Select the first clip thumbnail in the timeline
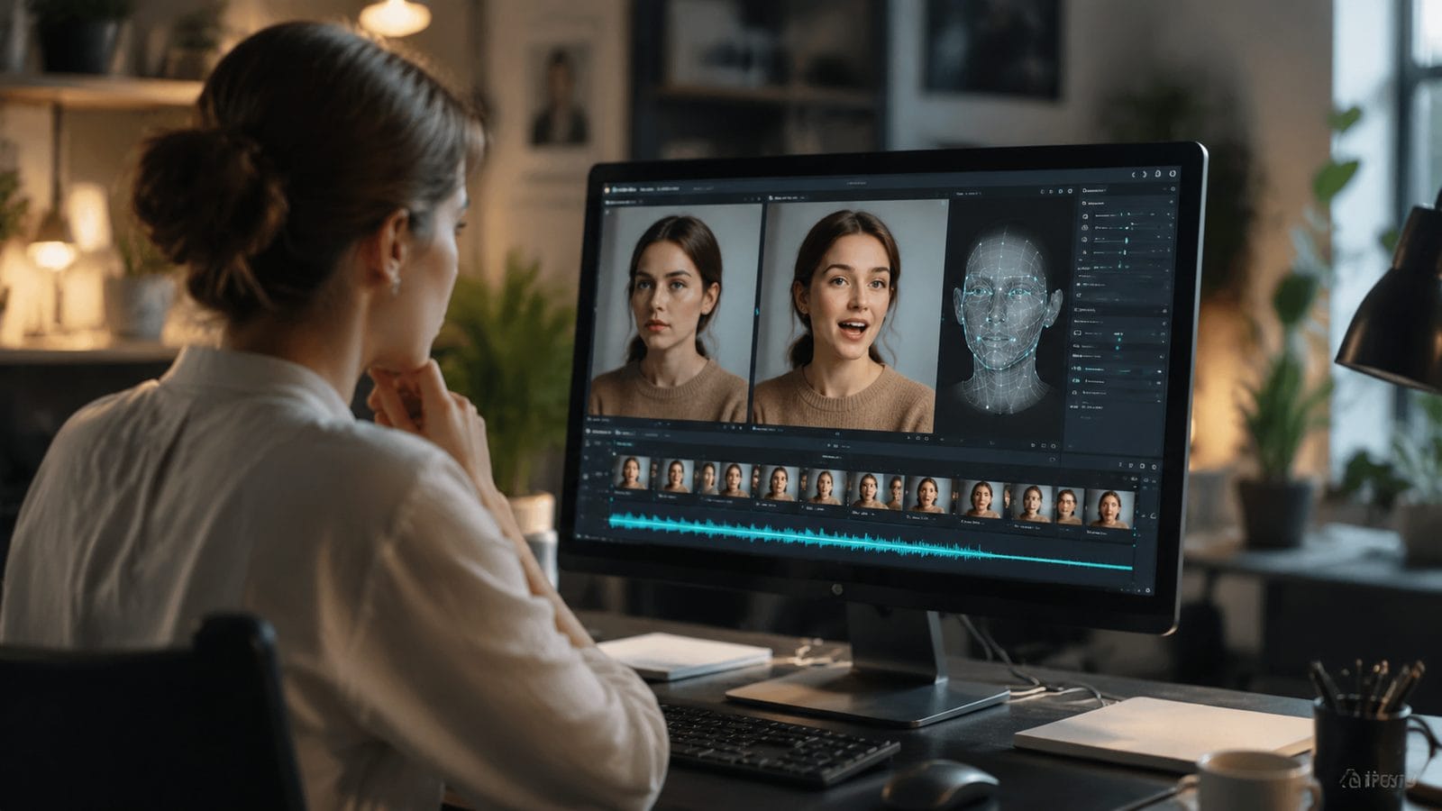The height and width of the screenshot is (811, 1442). [x=633, y=473]
